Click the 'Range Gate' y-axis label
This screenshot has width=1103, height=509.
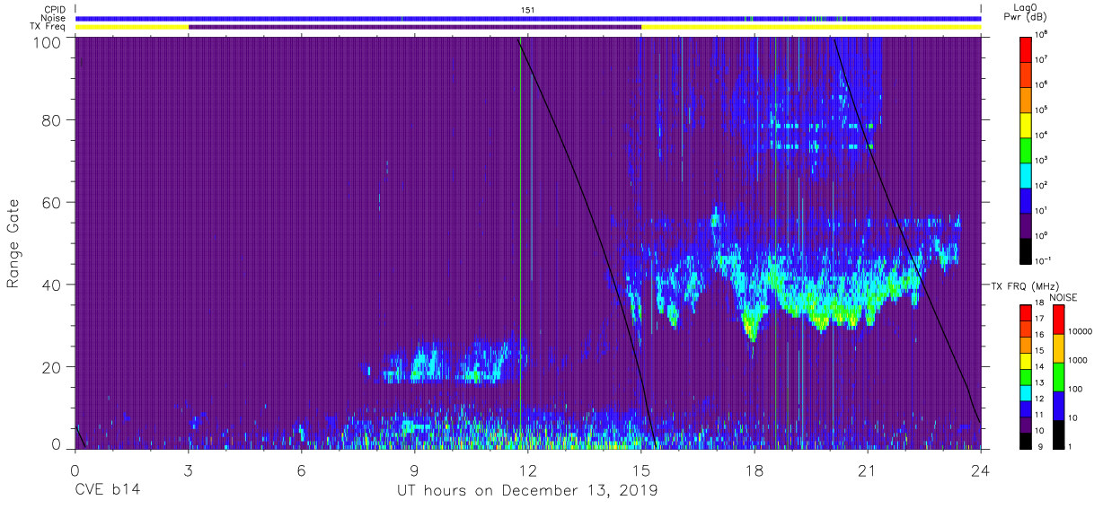pyautogui.click(x=14, y=243)
